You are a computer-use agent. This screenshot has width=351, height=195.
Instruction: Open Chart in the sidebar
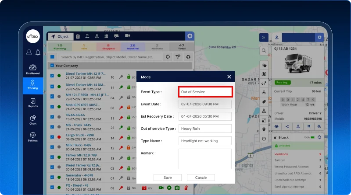(32, 120)
